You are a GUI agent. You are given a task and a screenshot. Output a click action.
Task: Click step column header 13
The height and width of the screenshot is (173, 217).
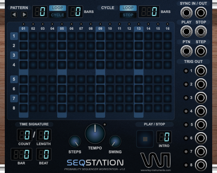(139, 29)
